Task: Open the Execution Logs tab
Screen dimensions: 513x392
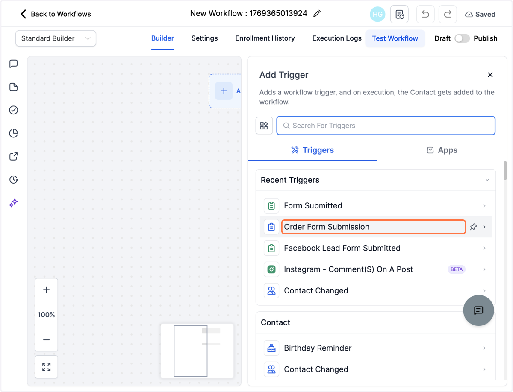Action: 337,38
